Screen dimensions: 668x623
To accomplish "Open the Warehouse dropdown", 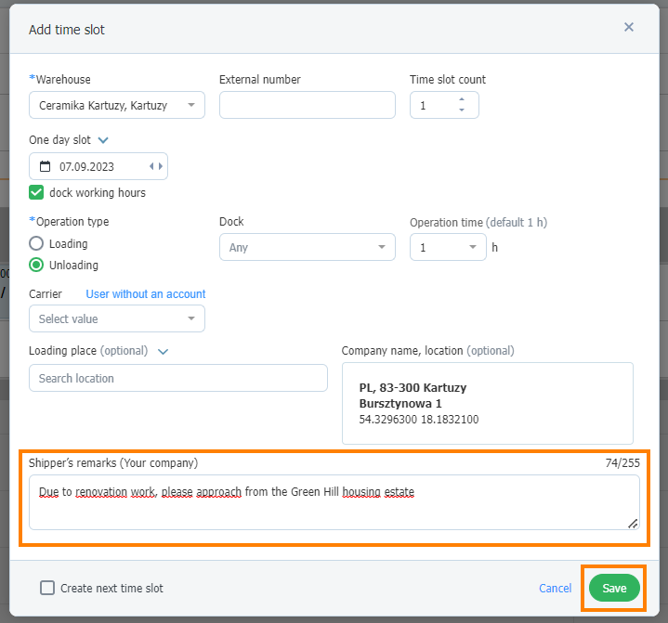I will (x=117, y=105).
